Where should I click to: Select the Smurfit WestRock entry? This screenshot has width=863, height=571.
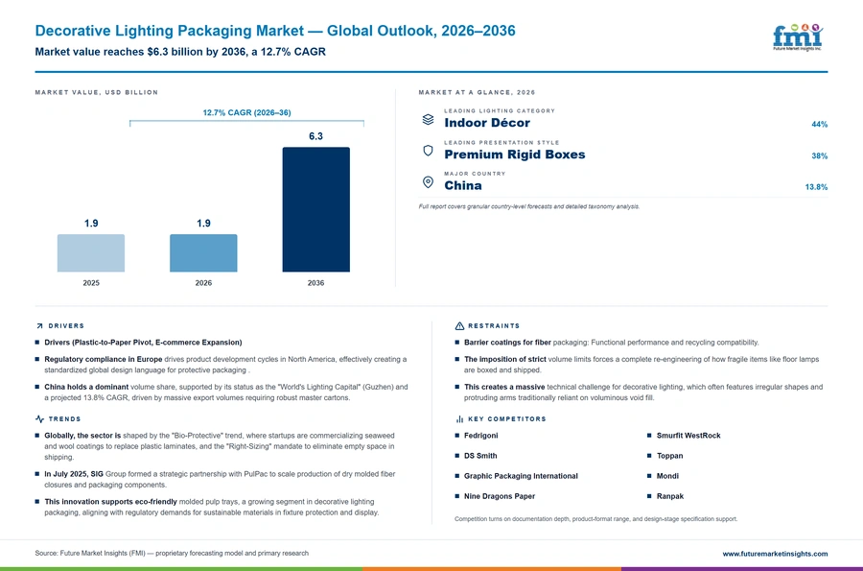coord(688,436)
